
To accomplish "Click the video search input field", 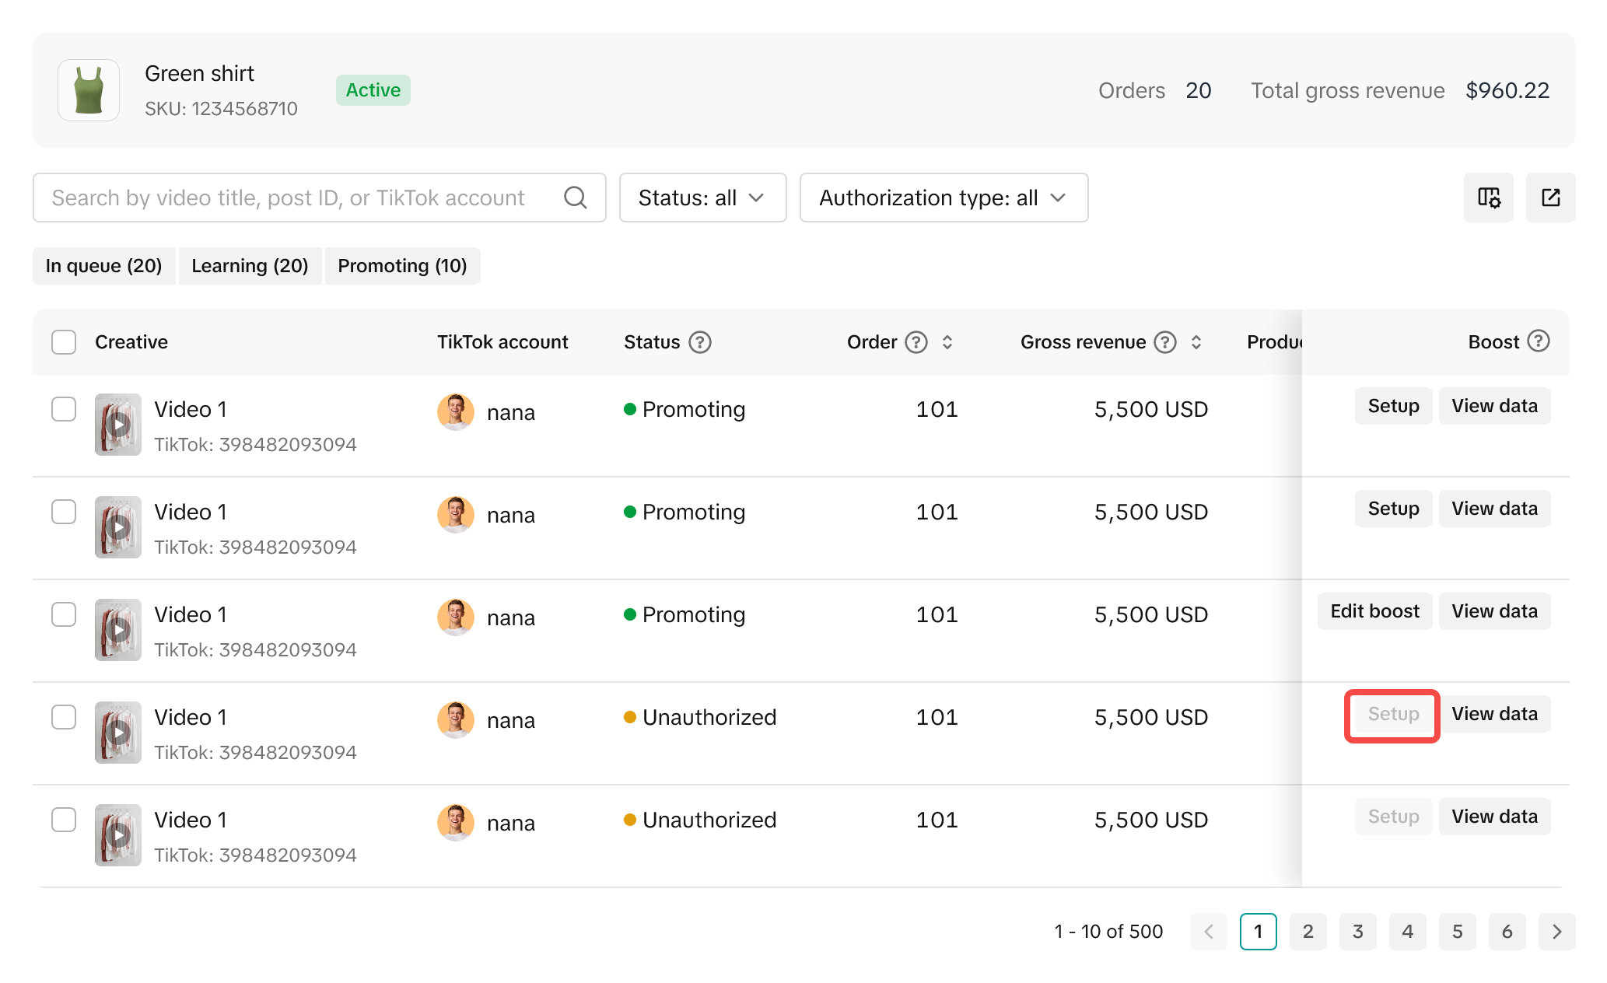I will (296, 198).
